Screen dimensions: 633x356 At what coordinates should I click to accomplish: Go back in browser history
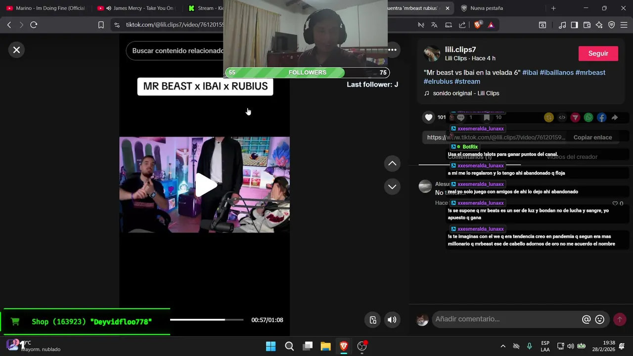[x=9, y=25]
